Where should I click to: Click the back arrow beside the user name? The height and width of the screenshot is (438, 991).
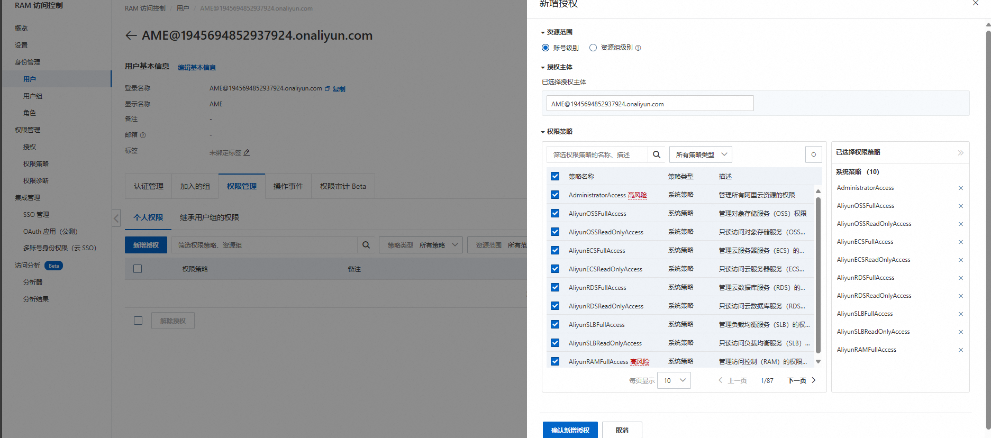tap(131, 35)
